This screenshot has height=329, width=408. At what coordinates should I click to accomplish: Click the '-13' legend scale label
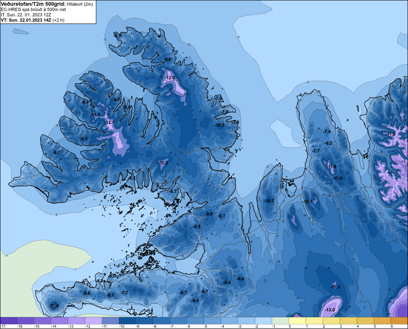(71, 327)
